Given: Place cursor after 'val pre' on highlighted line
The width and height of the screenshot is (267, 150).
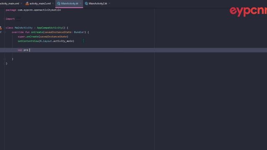Looking at the screenshot, I should [x=30, y=50].
